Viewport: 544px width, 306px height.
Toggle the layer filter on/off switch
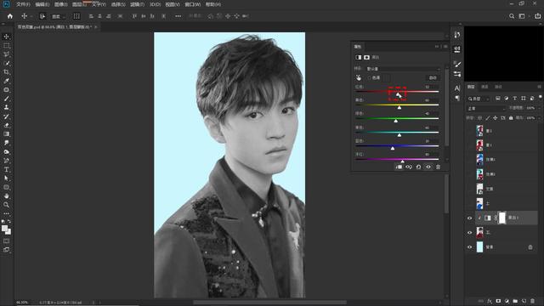(x=541, y=97)
